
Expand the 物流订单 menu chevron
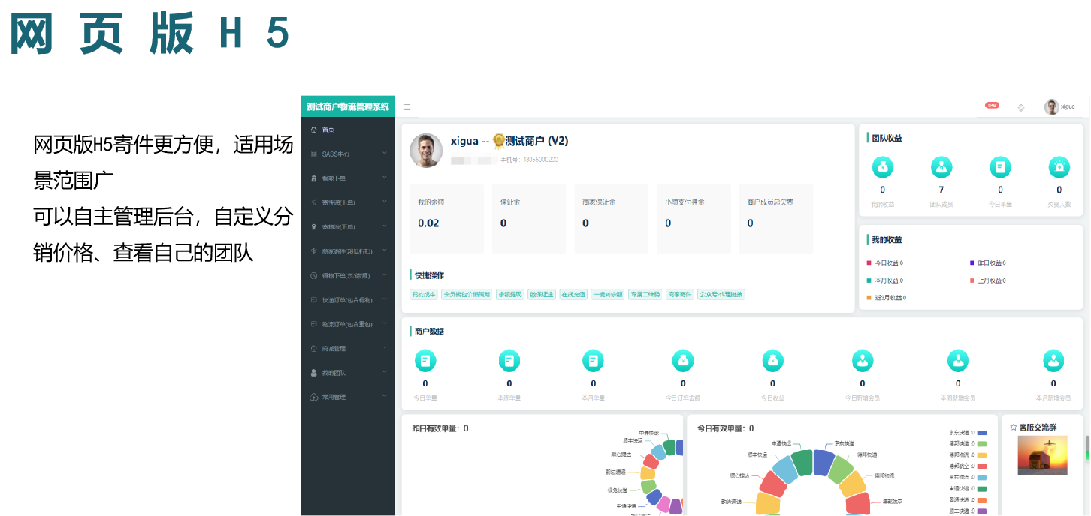pos(385,324)
